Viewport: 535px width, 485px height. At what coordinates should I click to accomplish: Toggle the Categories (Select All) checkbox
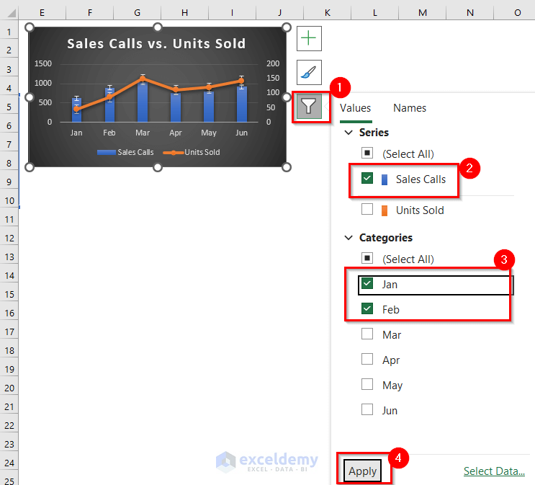(x=367, y=258)
